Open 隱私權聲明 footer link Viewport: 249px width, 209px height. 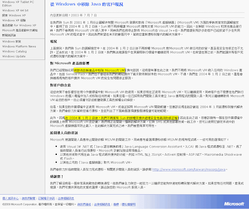pyautogui.click(x=129, y=204)
